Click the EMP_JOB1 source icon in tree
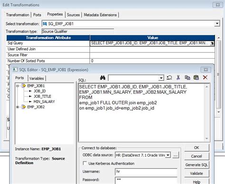The image size is (225, 184). coord(24,86)
